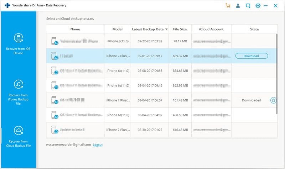
Task: Click device icon of 616.43 MB backup
Action: [x=55, y=130]
